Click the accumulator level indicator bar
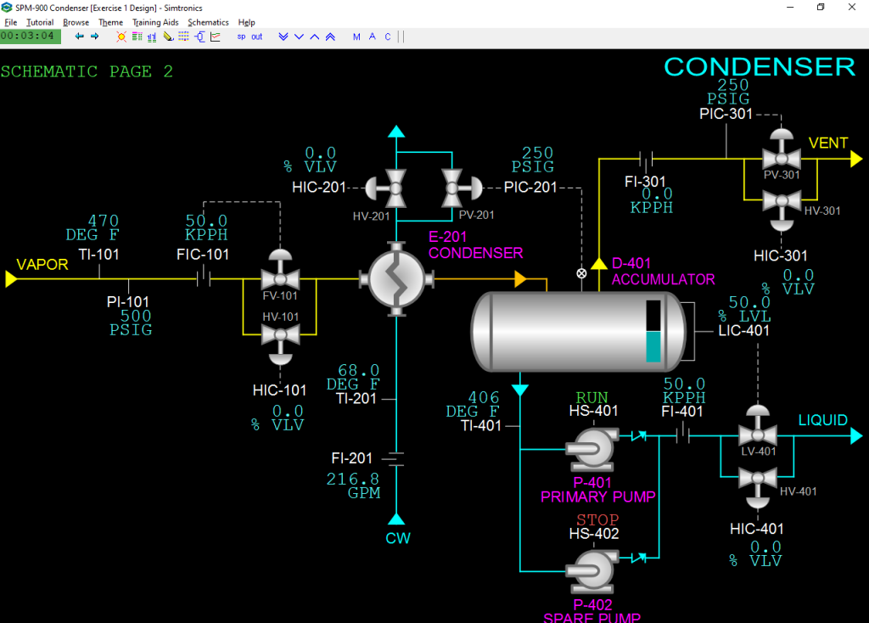 tap(653, 332)
